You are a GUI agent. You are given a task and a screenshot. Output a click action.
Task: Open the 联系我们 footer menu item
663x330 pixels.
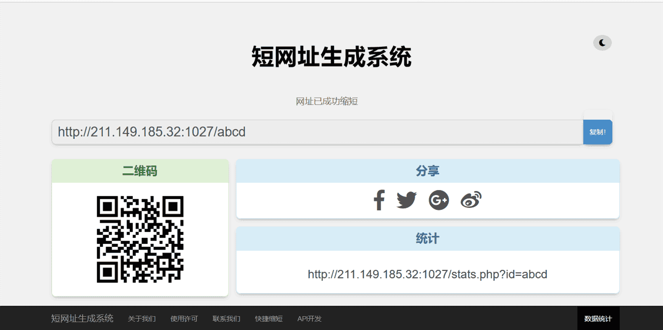pyautogui.click(x=226, y=319)
